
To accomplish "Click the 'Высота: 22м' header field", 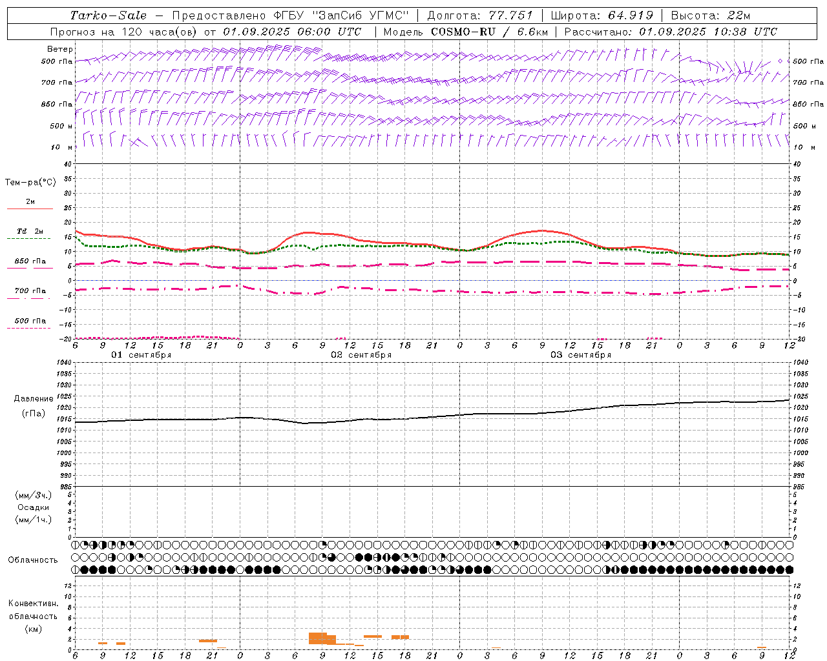I will pyautogui.click(x=711, y=15).
